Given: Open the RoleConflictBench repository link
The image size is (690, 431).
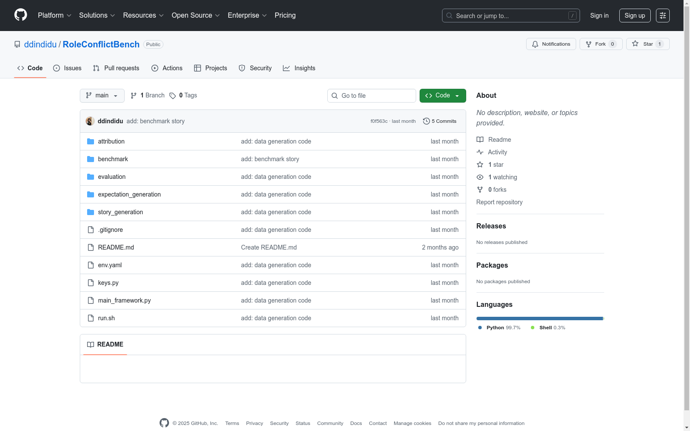Looking at the screenshot, I should point(101,44).
